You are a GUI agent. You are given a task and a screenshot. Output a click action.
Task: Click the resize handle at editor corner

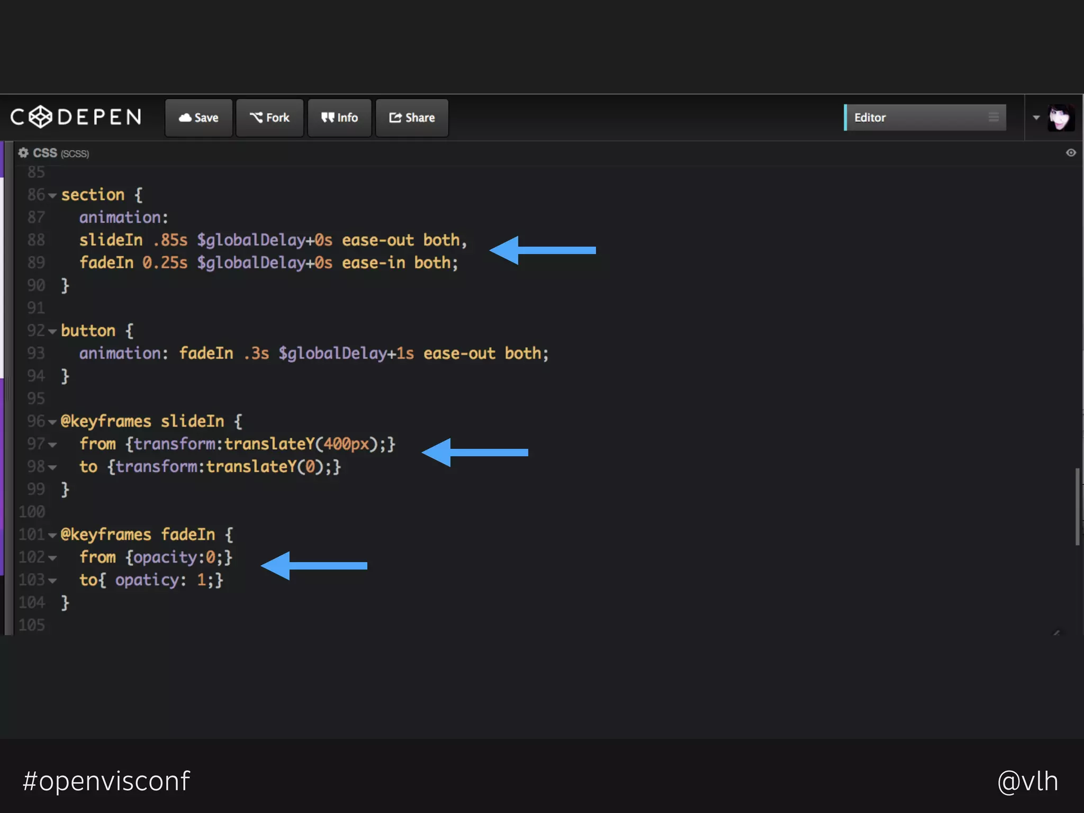(1056, 632)
